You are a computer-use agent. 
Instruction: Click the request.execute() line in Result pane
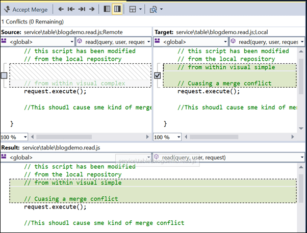coord(55,207)
